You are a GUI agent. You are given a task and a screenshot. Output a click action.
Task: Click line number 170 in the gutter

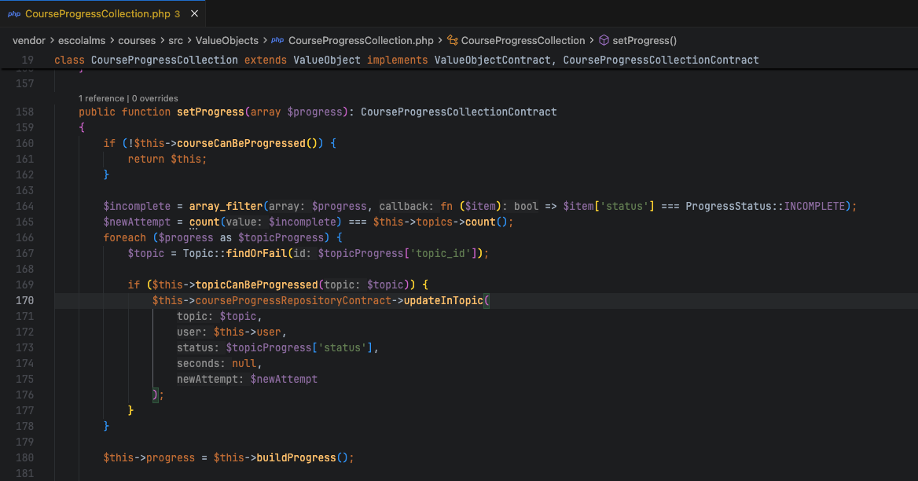[x=25, y=300]
